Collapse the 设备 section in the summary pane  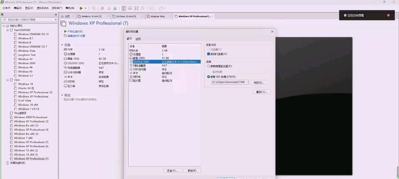pos(62,45)
